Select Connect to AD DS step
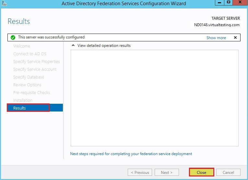The width and height of the screenshot is (248, 180). pyautogui.click(x=30, y=54)
